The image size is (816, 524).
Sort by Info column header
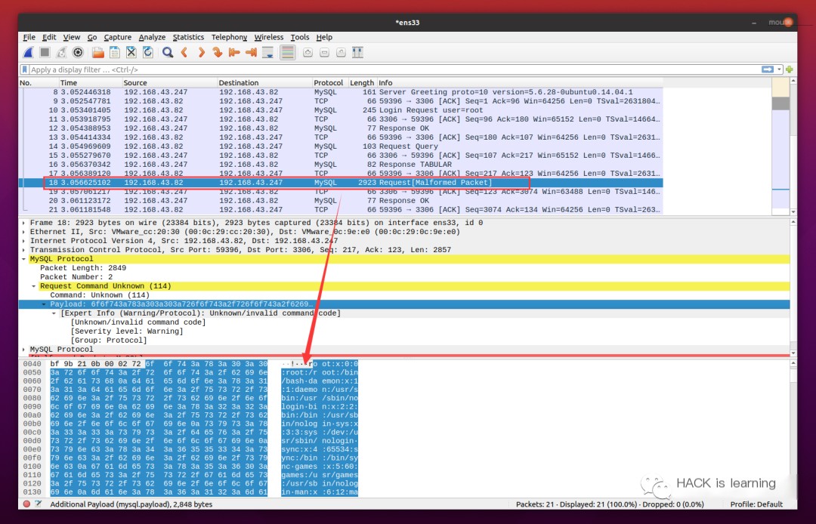(x=520, y=82)
